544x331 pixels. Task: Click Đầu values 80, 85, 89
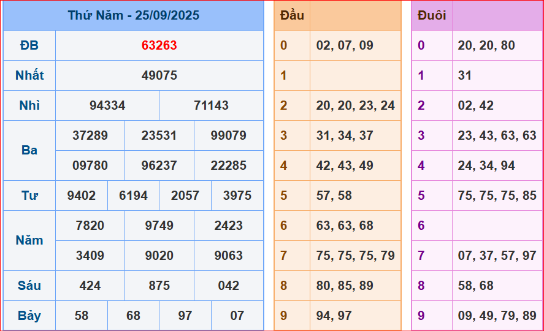tap(345, 286)
